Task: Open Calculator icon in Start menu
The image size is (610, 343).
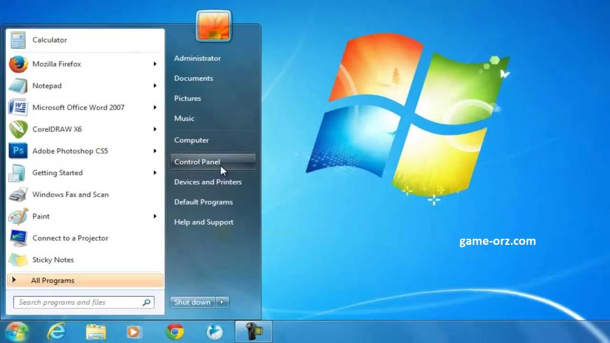Action: click(x=18, y=40)
